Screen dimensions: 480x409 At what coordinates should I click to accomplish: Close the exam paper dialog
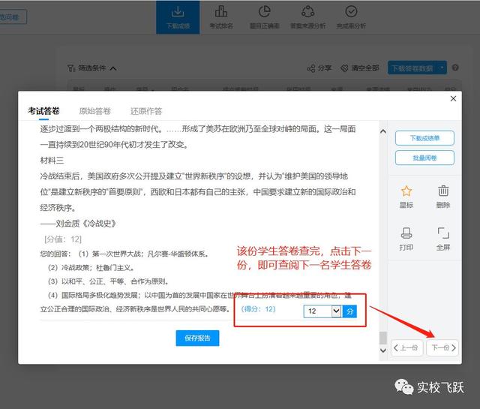(453, 98)
